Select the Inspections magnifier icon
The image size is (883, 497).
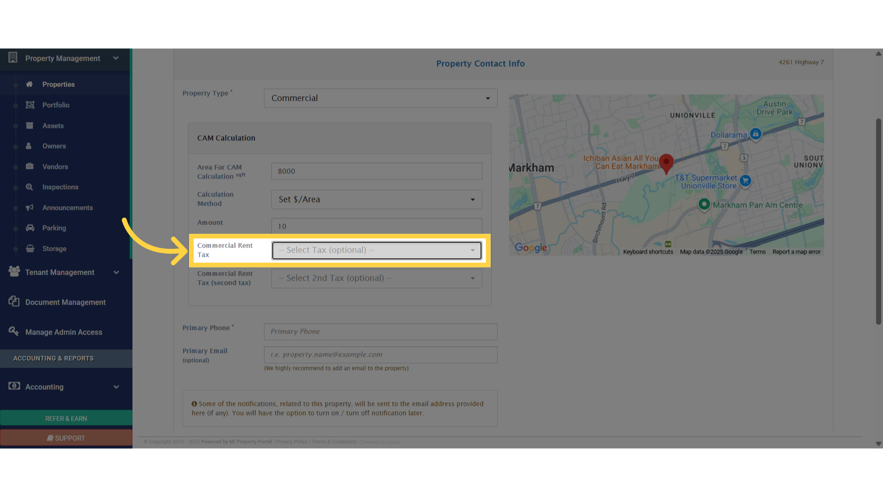point(29,187)
